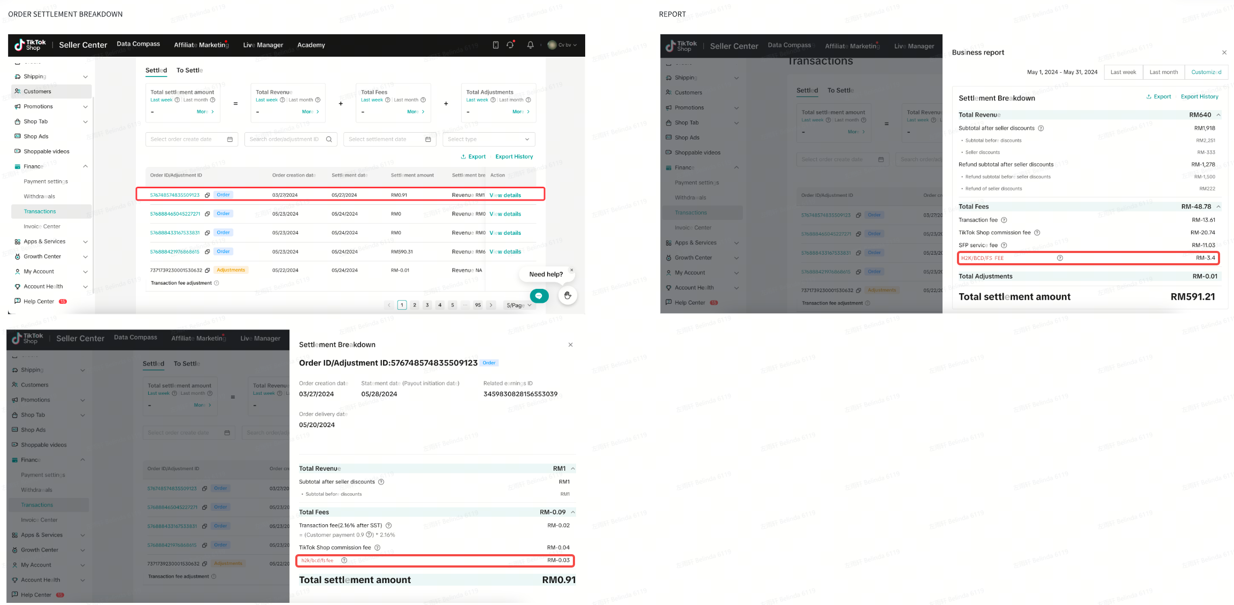This screenshot has width=1234, height=605.
Task: Switch to the To Settle tab
Action: pyautogui.click(x=189, y=71)
